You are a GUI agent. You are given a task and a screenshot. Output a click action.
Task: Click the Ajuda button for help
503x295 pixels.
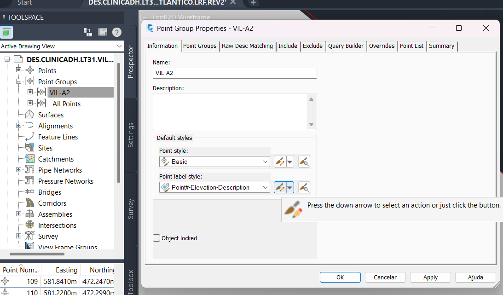[x=475, y=277]
